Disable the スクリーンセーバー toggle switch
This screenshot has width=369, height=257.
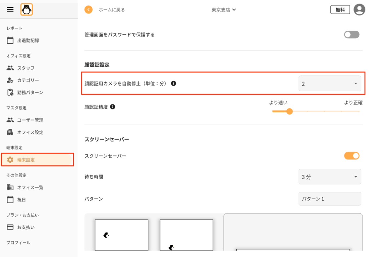pos(352,156)
